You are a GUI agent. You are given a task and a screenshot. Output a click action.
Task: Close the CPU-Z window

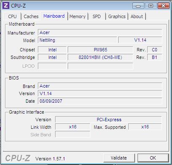pyautogui.click(x=164, y=6)
